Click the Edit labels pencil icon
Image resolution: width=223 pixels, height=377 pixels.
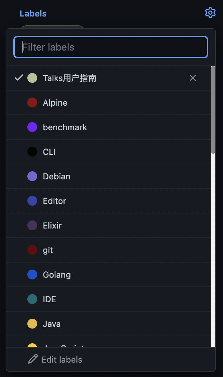(33, 359)
